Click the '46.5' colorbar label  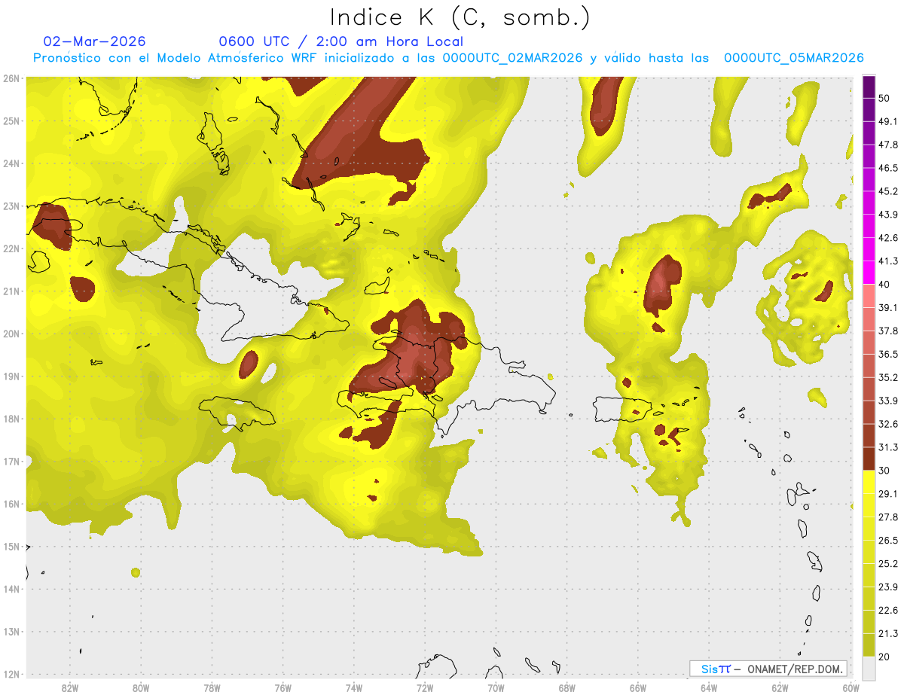point(888,168)
